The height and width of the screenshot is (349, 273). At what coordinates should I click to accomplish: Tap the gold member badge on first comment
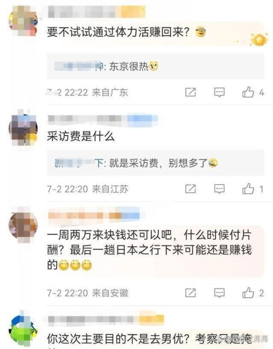258,40
